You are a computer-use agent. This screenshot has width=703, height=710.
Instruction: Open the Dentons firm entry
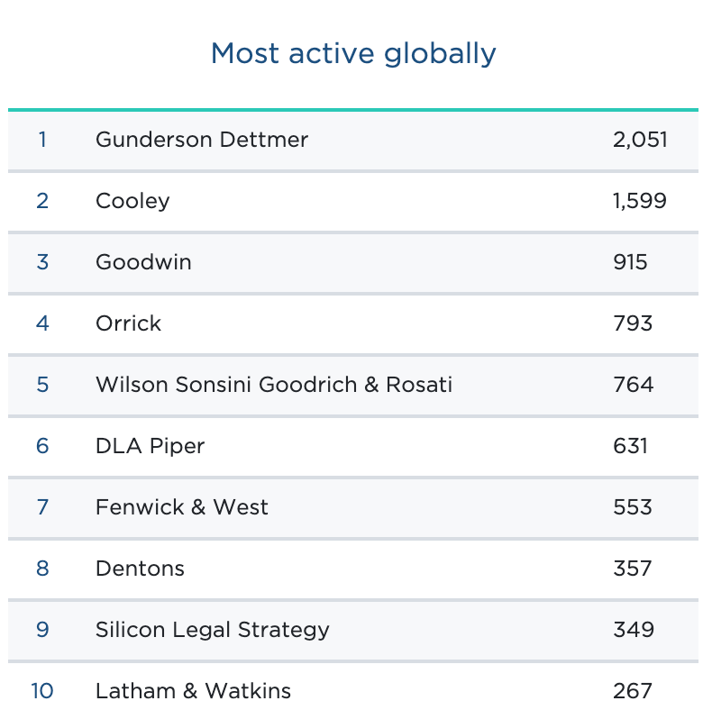tap(140, 569)
